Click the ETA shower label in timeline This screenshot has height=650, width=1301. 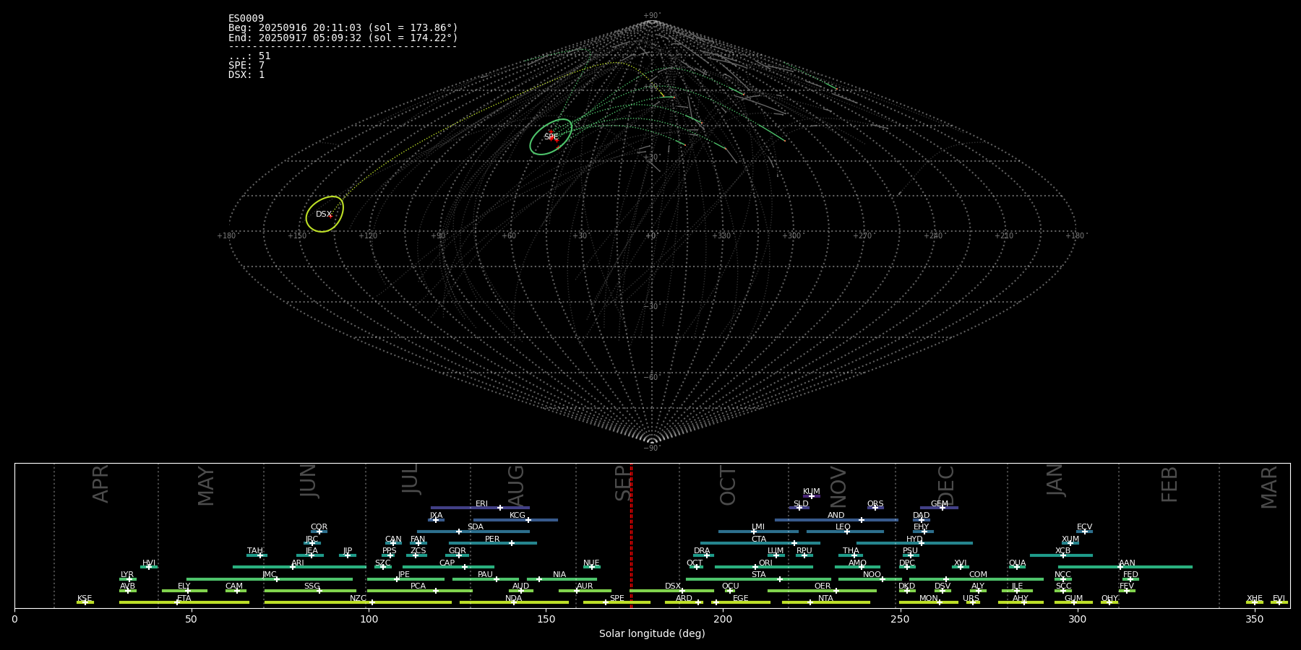[184, 599]
